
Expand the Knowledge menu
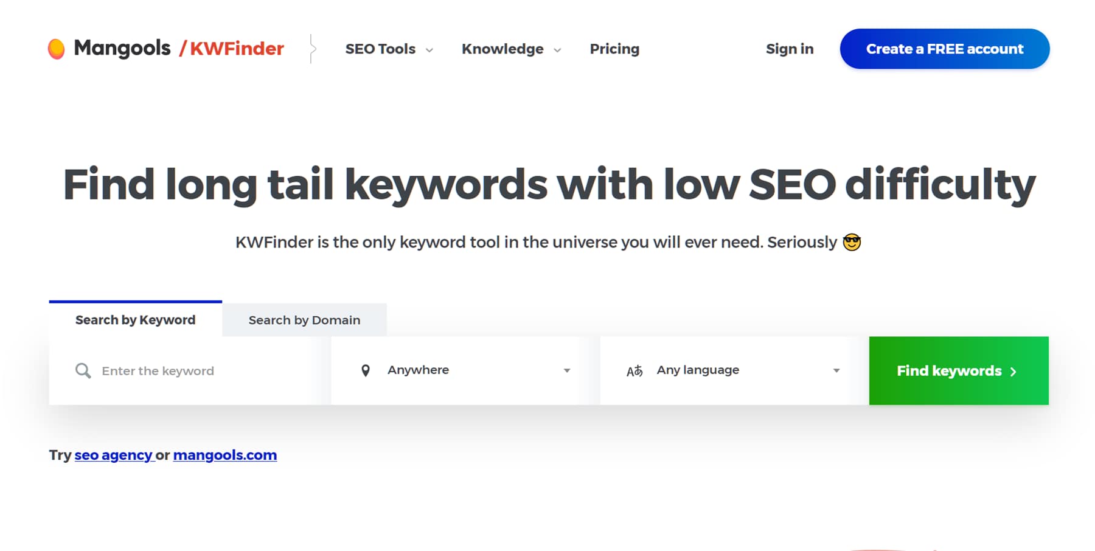(x=510, y=49)
